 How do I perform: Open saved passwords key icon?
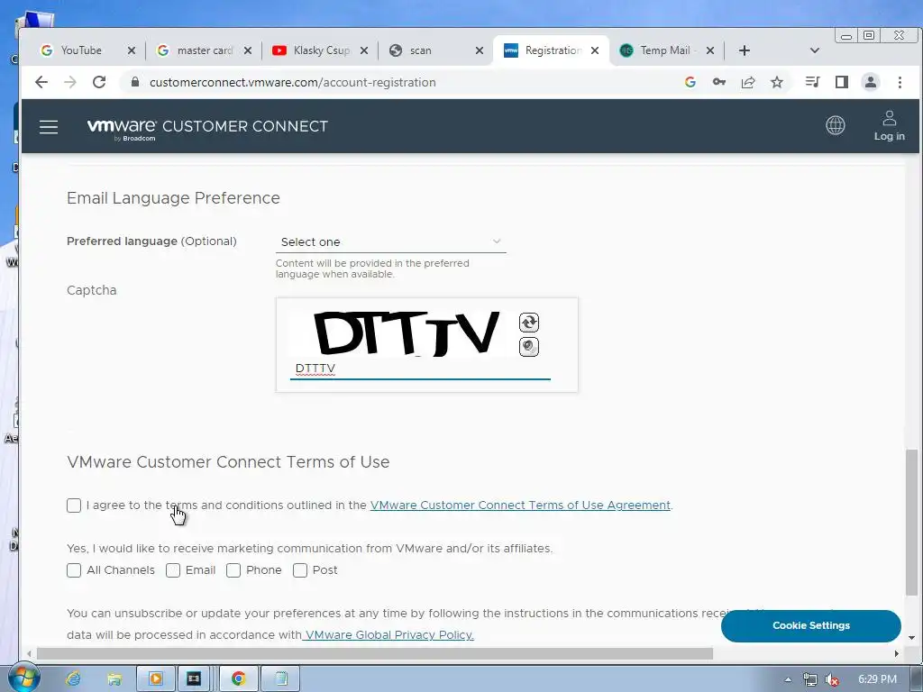click(x=718, y=82)
